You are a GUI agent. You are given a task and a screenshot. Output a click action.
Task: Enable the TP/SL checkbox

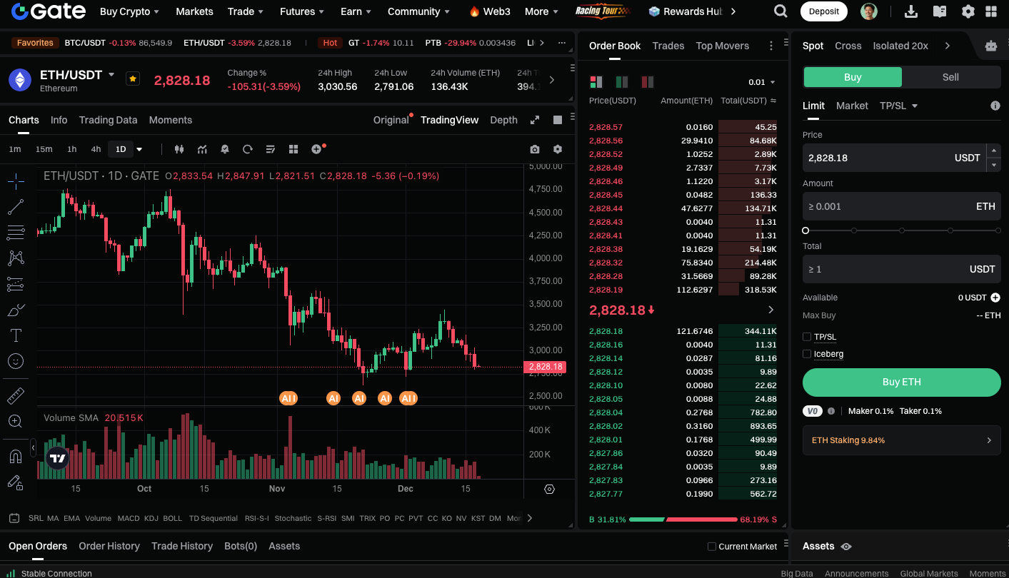coord(807,337)
